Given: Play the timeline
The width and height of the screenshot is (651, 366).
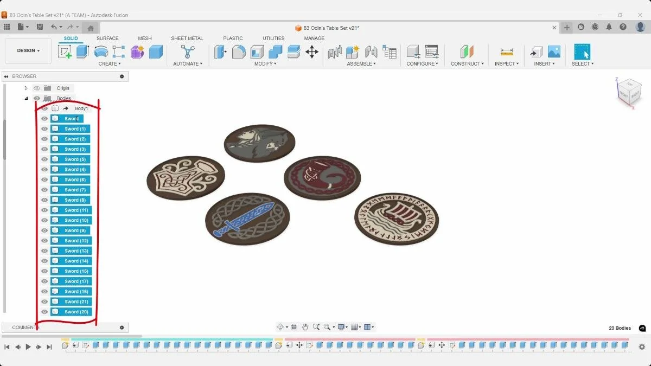Looking at the screenshot, I should [28, 346].
